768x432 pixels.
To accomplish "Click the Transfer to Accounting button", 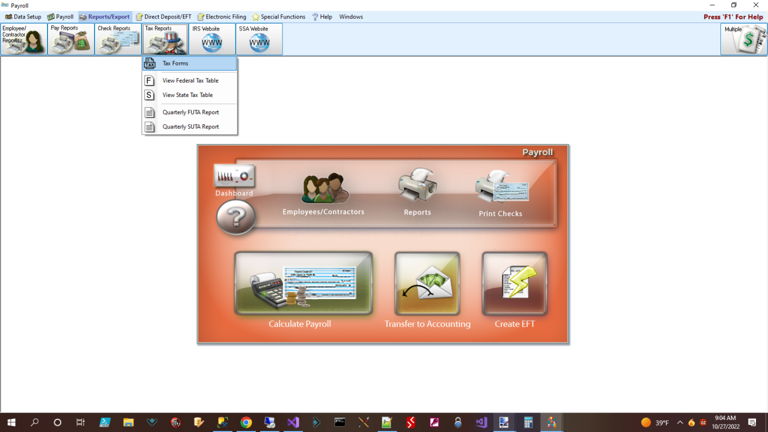I will coord(427,285).
